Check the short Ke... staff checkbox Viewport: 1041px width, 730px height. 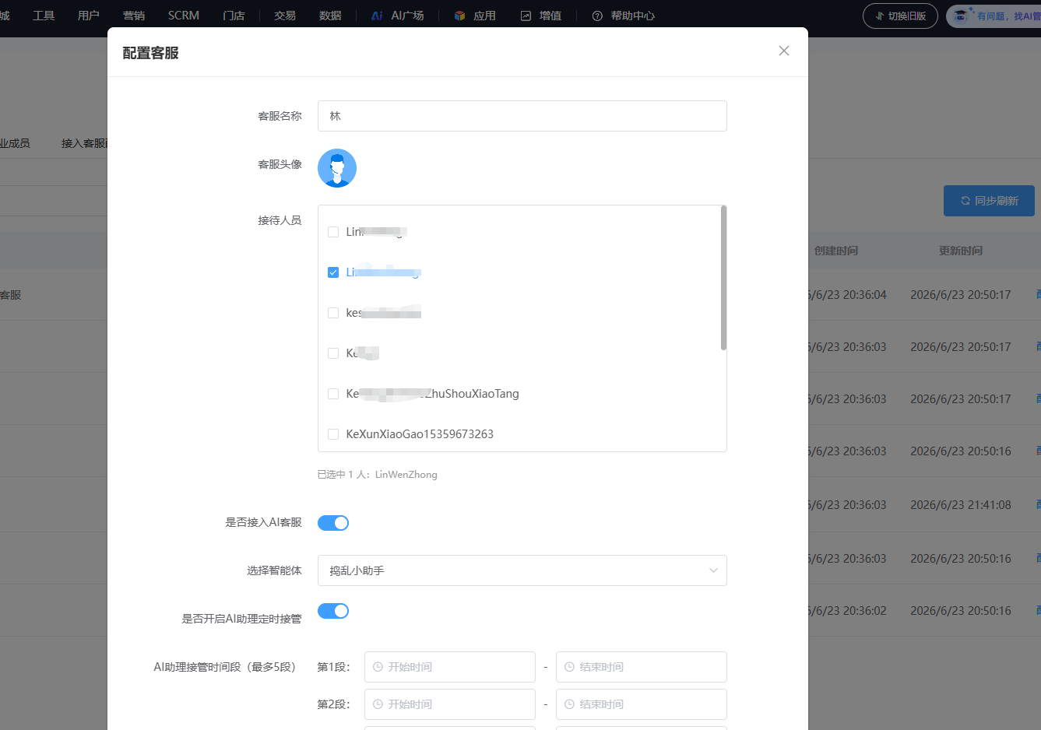[x=333, y=353]
